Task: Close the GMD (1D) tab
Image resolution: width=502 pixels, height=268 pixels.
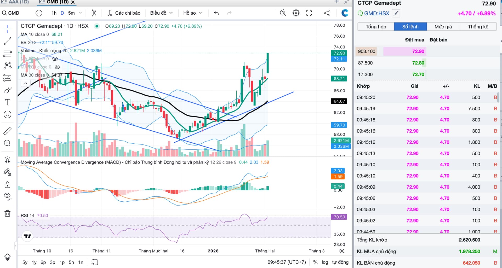Action: pos(73,2)
